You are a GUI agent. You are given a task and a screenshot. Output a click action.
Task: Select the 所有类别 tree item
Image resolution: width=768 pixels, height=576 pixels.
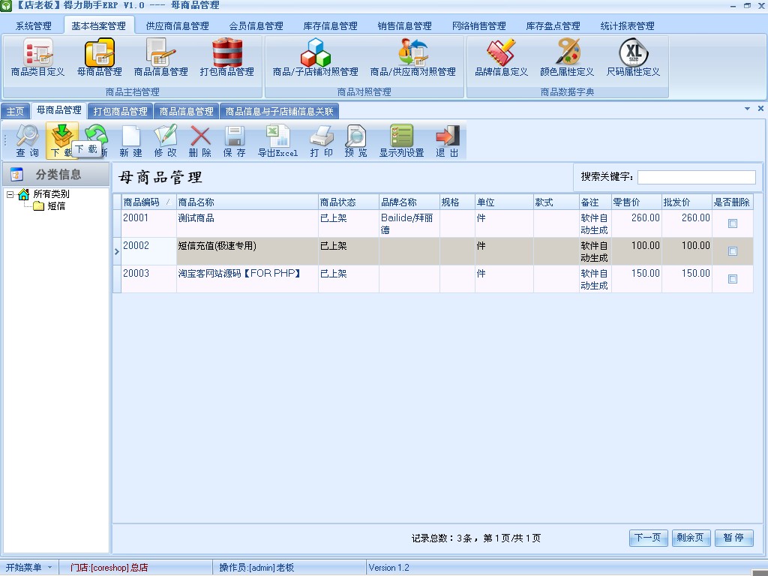pyautogui.click(x=52, y=194)
